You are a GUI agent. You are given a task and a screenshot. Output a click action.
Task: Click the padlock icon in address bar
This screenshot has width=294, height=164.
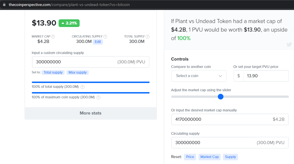pyautogui.click(x=4, y=5)
